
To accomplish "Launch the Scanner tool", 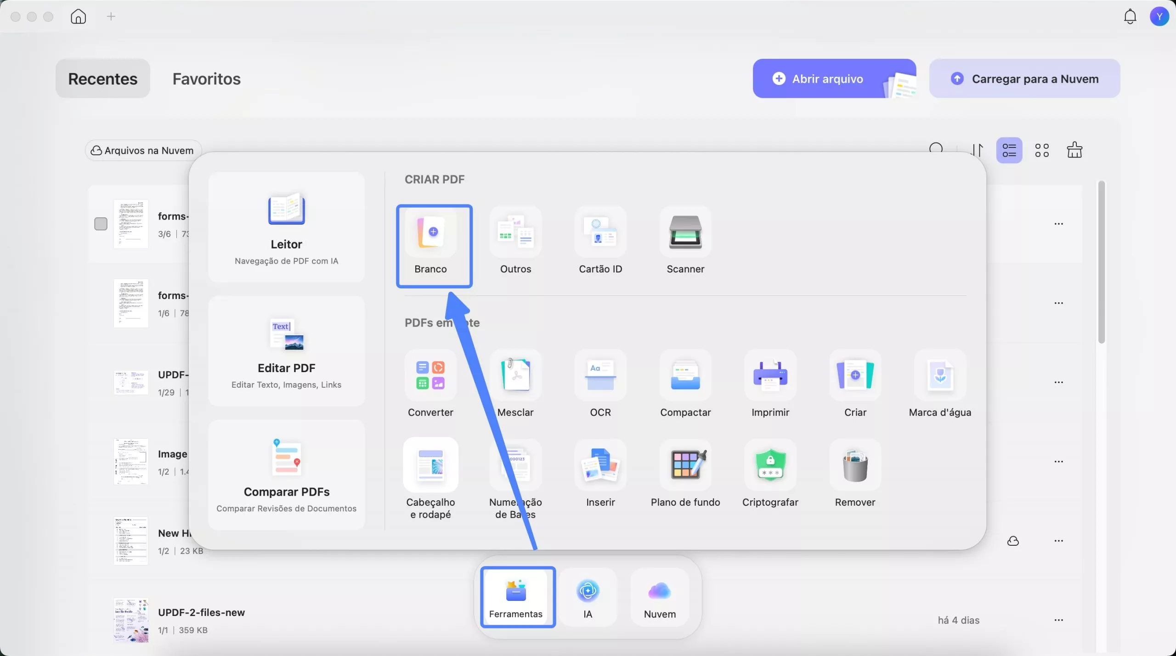I will tap(685, 242).
